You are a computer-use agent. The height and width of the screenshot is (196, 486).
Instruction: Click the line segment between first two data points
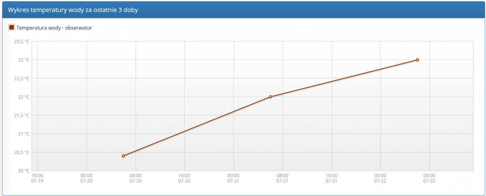(197, 126)
